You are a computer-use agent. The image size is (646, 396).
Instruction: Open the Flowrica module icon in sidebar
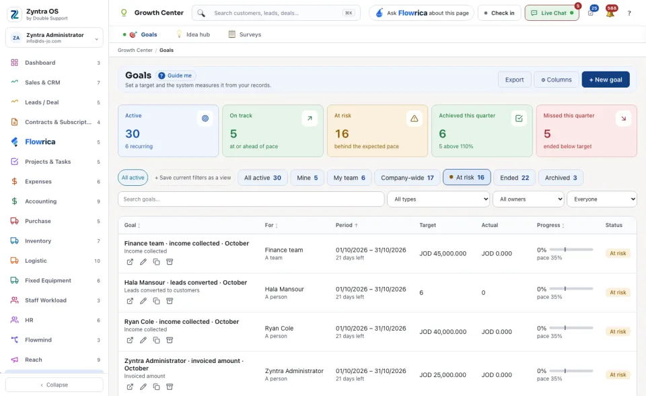tap(14, 142)
